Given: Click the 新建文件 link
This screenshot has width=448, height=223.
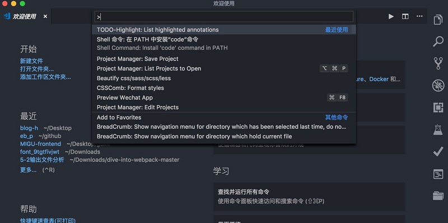Looking at the screenshot, I should tap(31, 61).
